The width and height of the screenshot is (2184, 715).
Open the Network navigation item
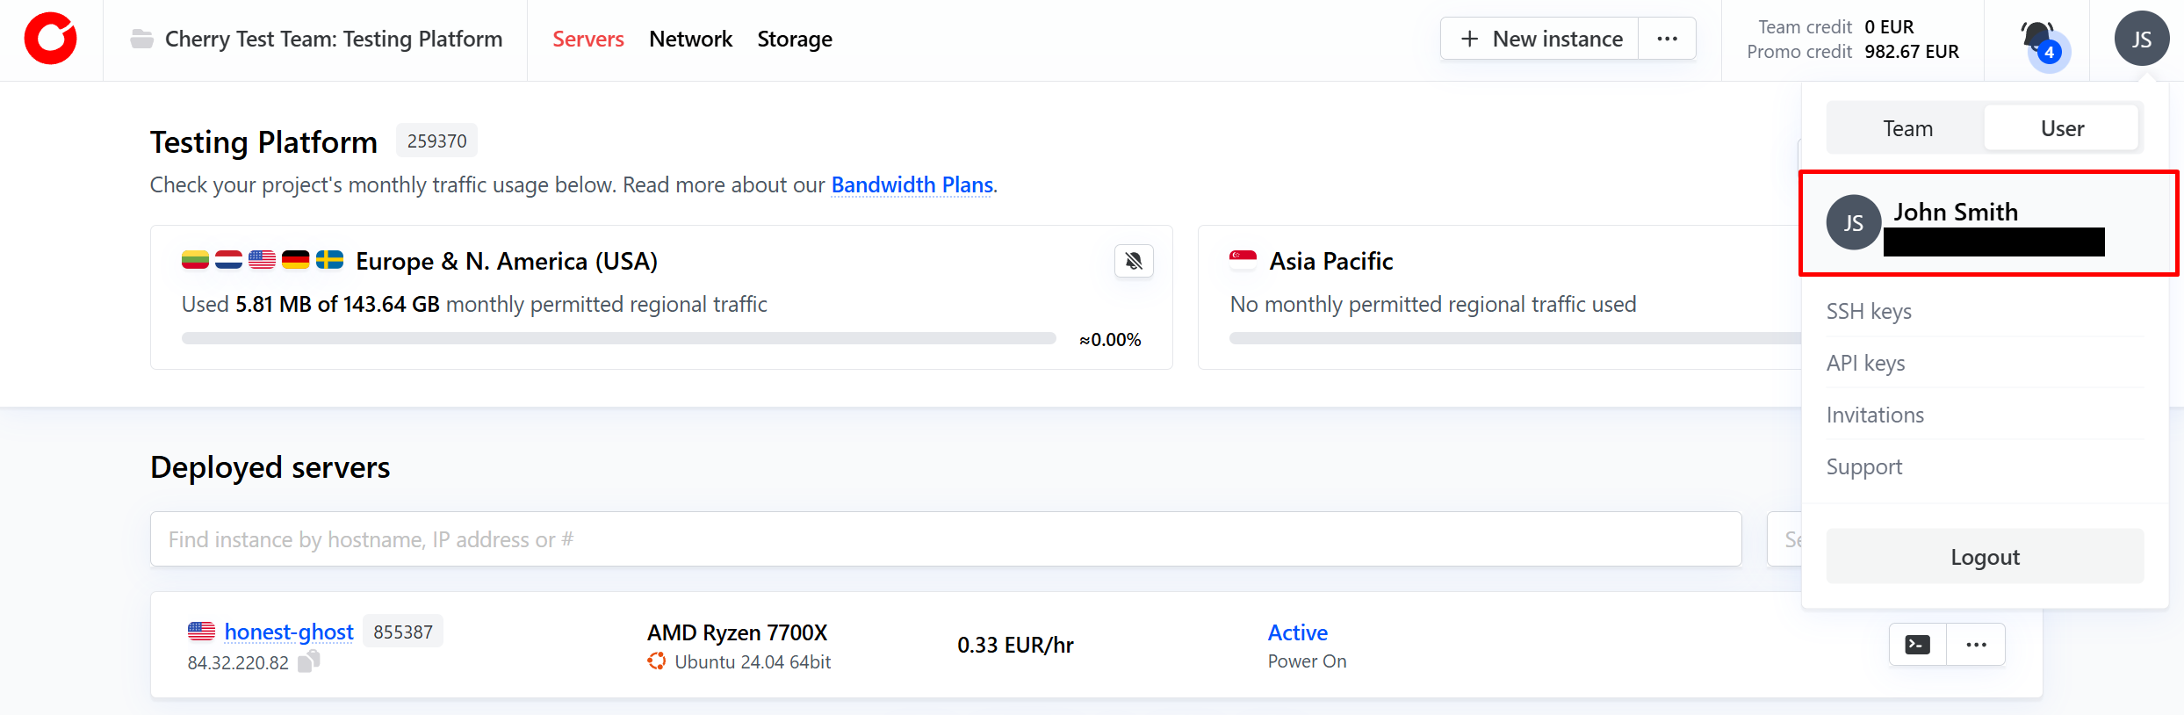coord(690,40)
